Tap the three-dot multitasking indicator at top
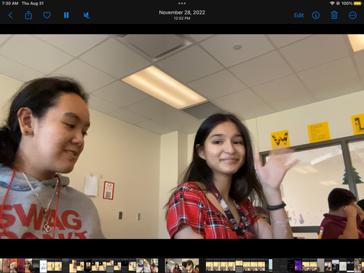The height and width of the screenshot is (273, 364). tap(182, 4)
